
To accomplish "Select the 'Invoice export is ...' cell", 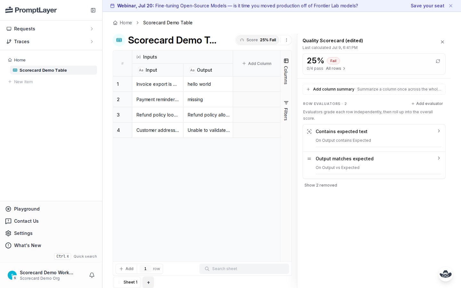I will coord(158,84).
